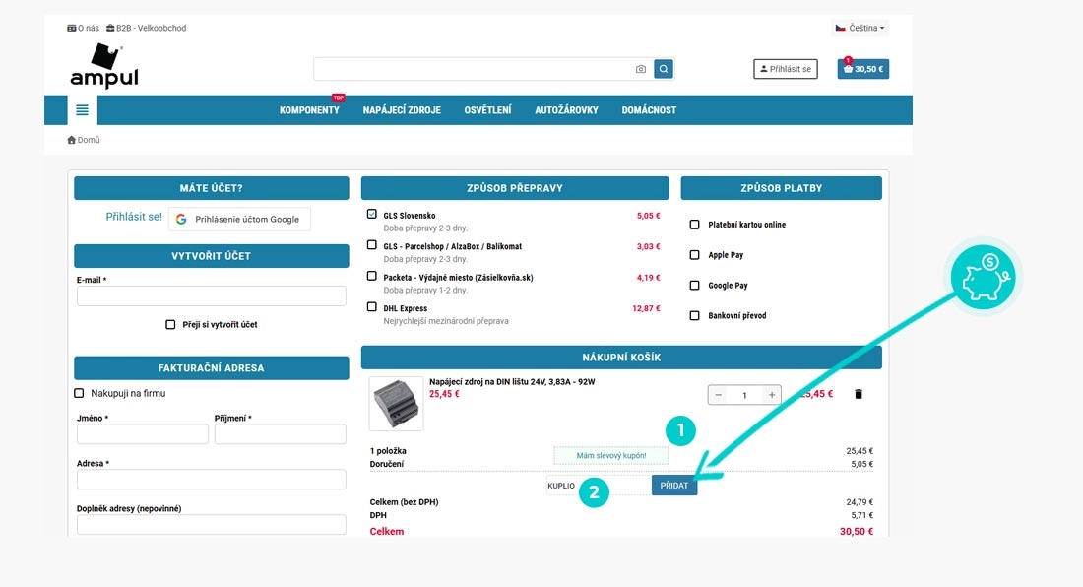Click the magnifier search button

[664, 69]
